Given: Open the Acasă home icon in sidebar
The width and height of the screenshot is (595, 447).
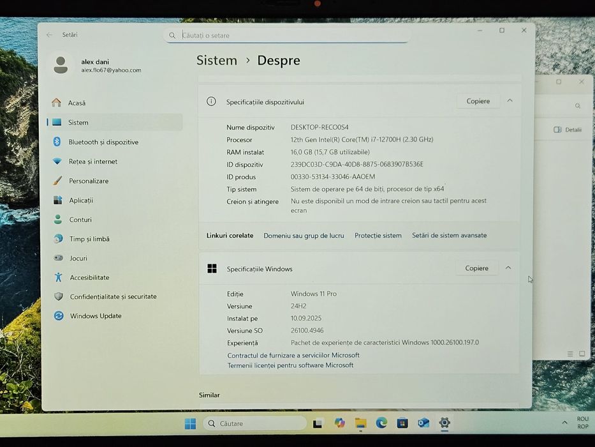Looking at the screenshot, I should [x=57, y=102].
